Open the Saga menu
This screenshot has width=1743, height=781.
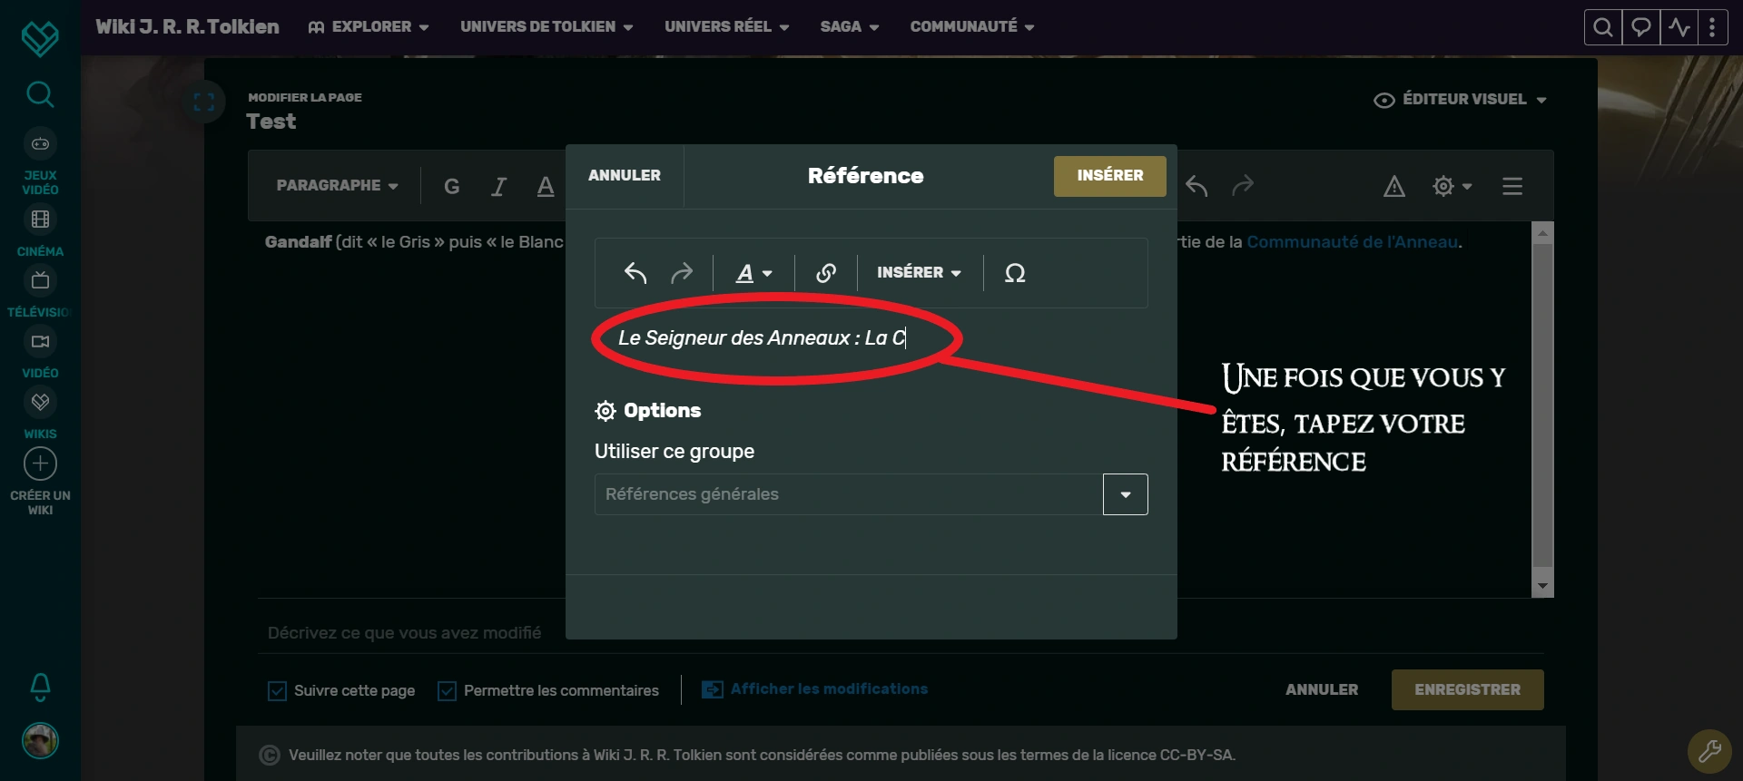pyautogui.click(x=850, y=27)
